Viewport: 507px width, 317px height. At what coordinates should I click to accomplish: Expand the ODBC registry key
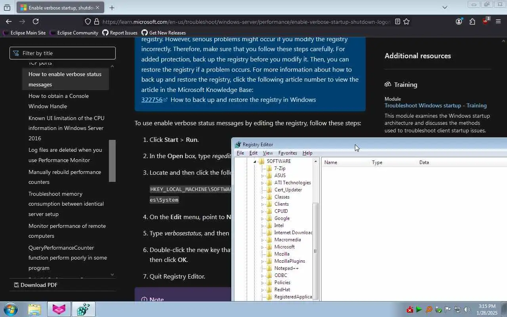262,275
